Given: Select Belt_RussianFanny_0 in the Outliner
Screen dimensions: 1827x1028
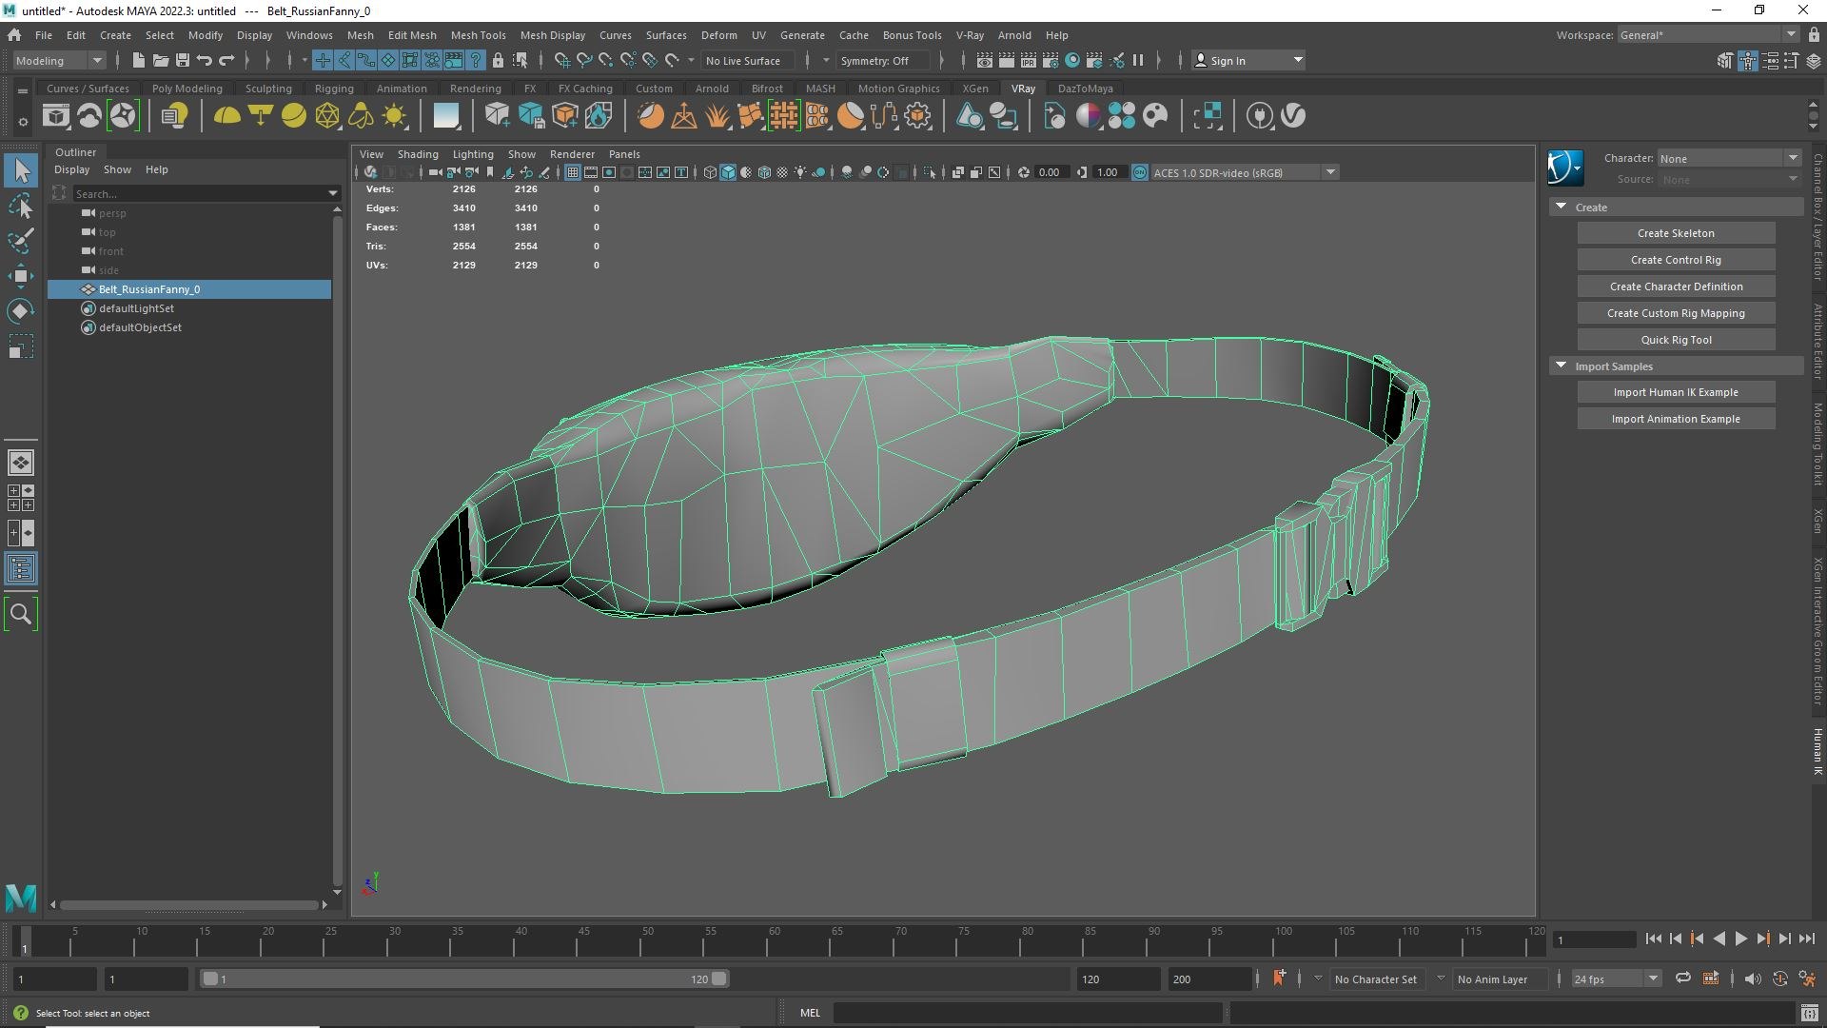Looking at the screenshot, I should click(x=189, y=289).
